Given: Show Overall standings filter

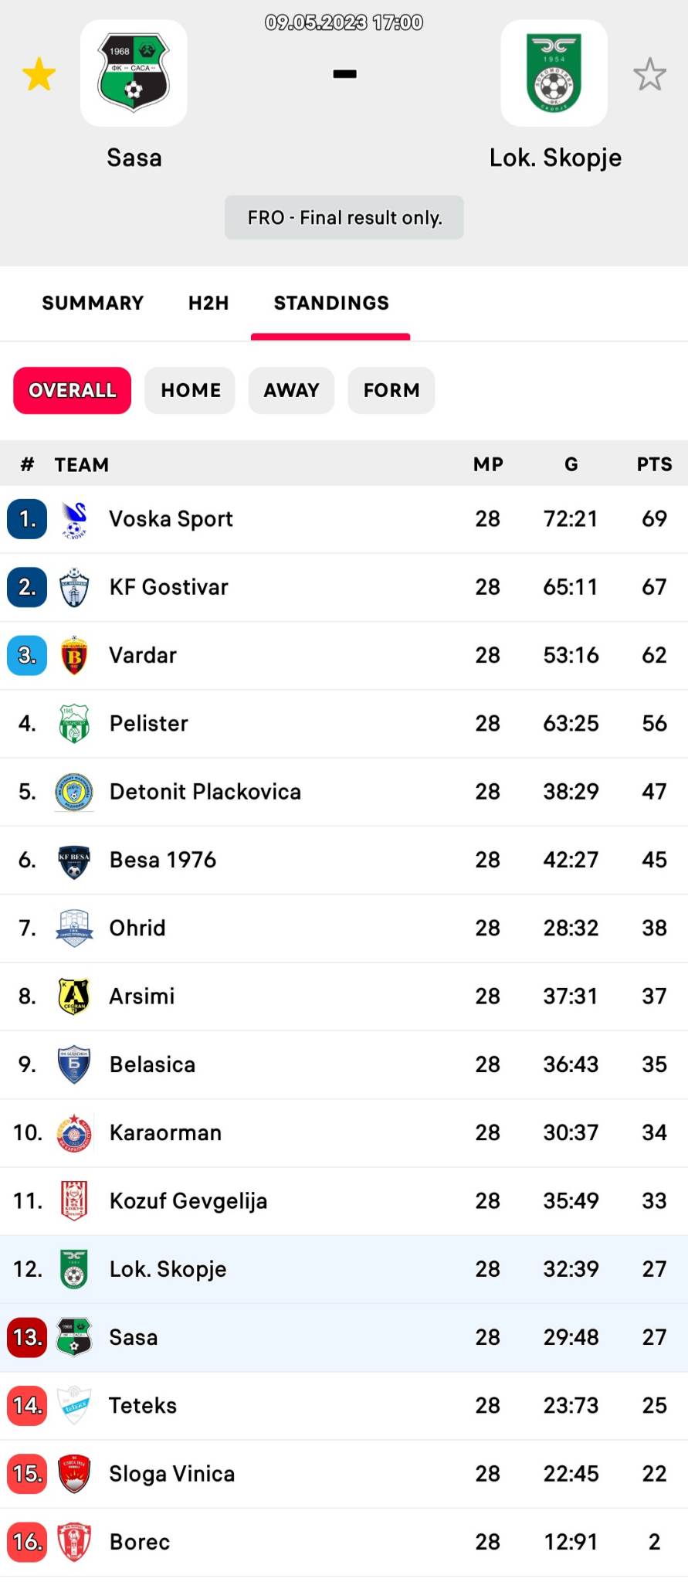Looking at the screenshot, I should pos(73,391).
